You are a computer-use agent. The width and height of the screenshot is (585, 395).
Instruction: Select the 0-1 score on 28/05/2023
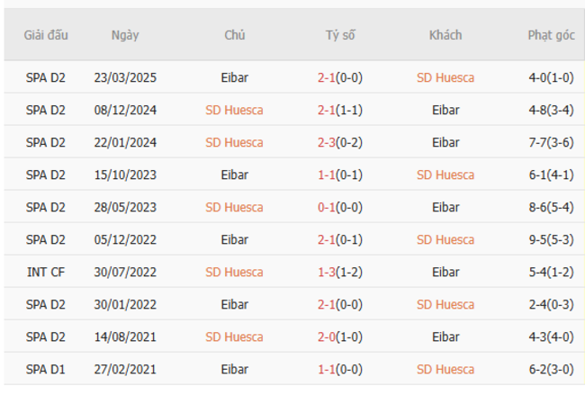click(327, 207)
